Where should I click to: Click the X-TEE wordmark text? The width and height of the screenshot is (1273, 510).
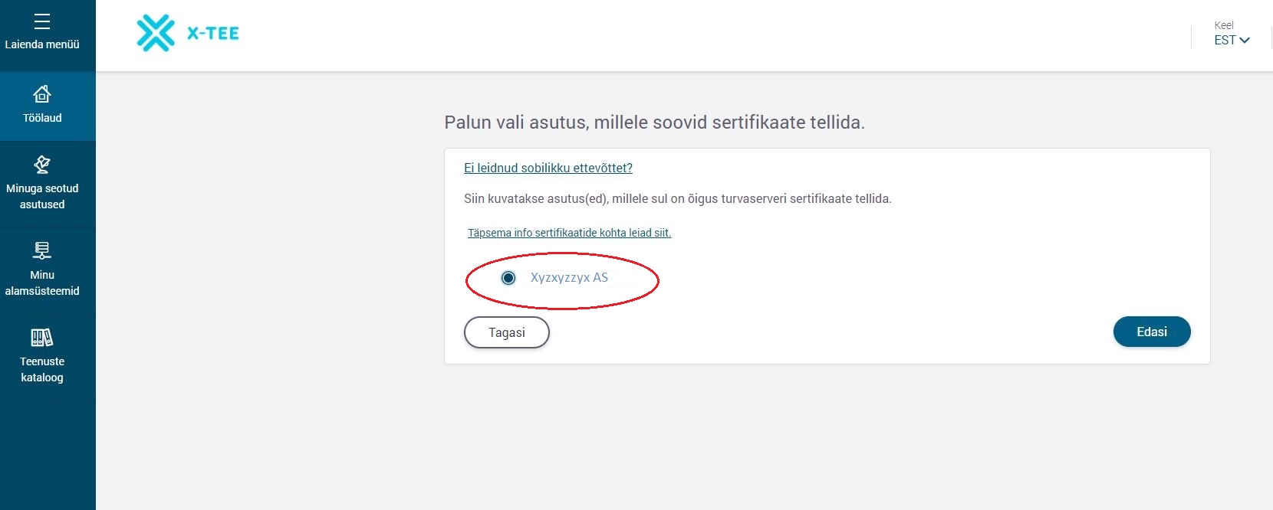coord(213,34)
